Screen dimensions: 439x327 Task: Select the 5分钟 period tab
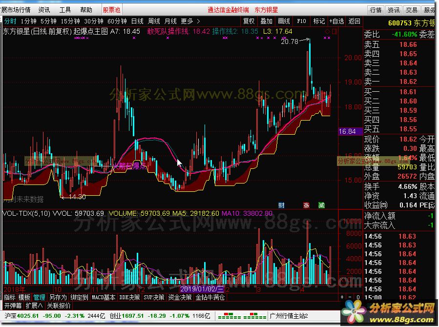(x=48, y=21)
